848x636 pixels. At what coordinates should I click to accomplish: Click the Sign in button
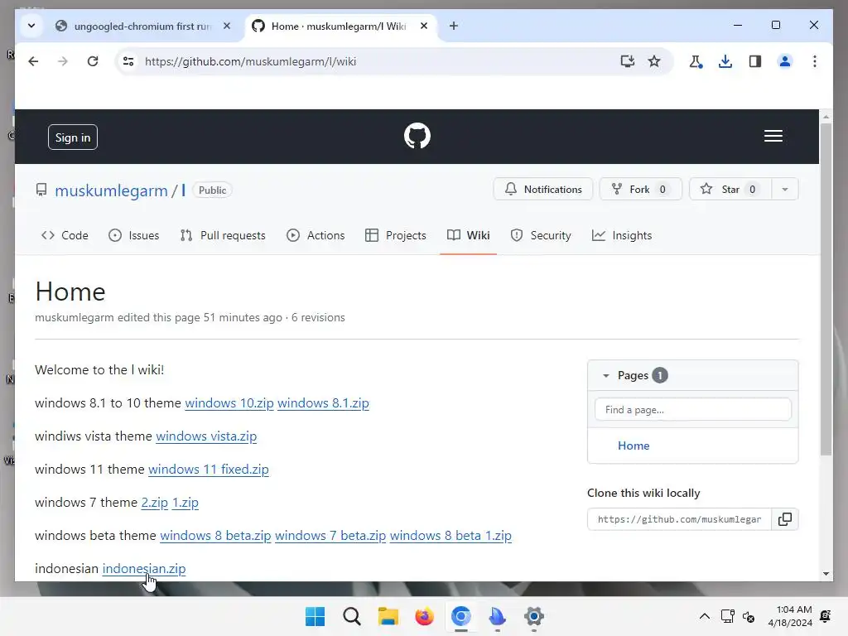pos(73,137)
